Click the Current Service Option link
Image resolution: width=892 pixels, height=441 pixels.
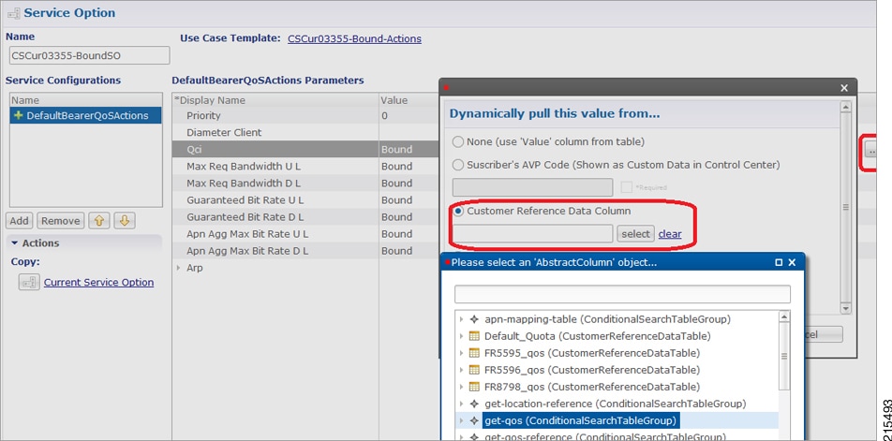coord(98,283)
